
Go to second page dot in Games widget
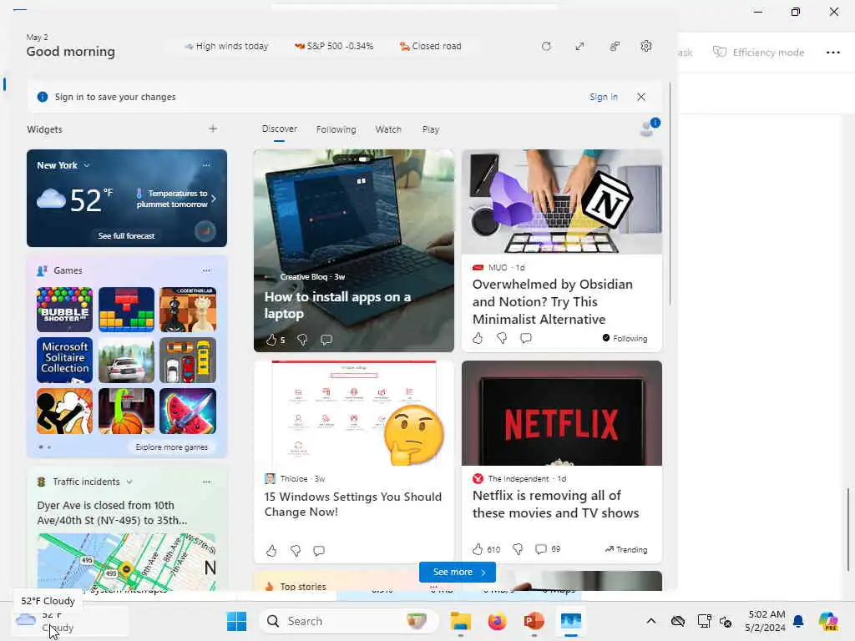(x=49, y=447)
